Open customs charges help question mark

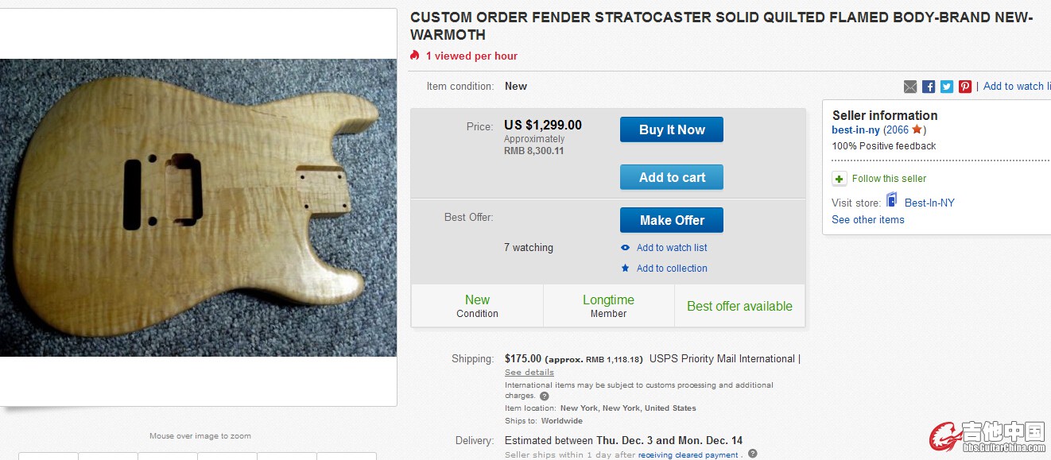pos(545,396)
